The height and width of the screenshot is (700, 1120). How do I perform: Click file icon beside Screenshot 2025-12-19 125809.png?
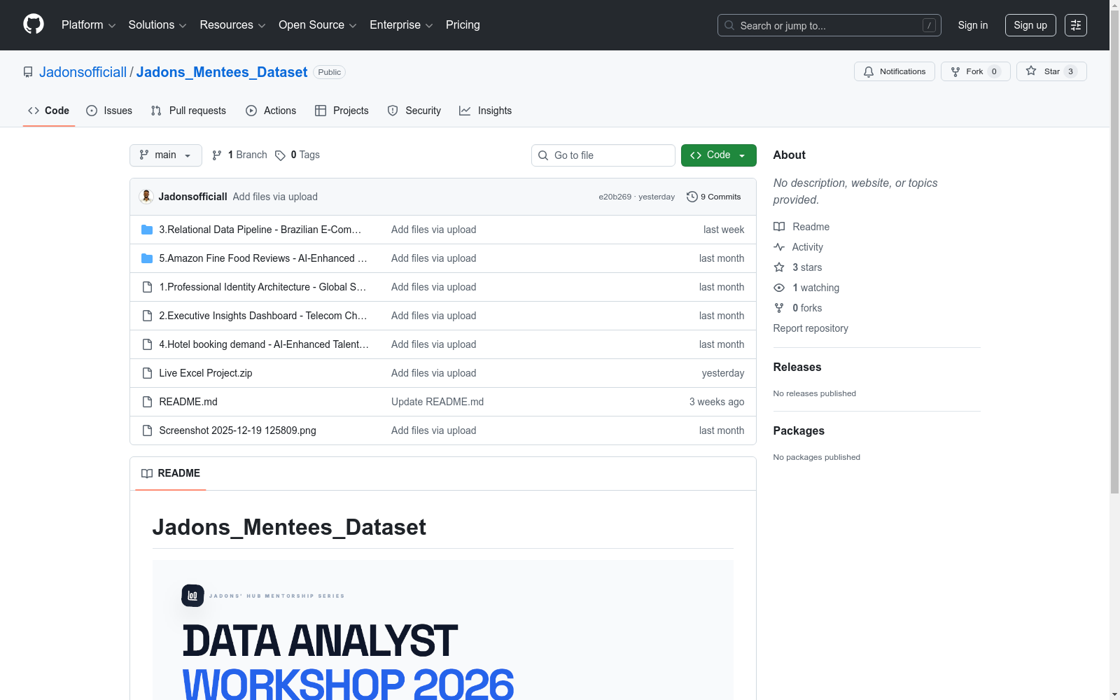147,430
